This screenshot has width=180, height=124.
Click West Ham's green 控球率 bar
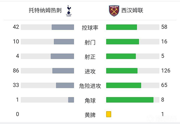(121, 27)
